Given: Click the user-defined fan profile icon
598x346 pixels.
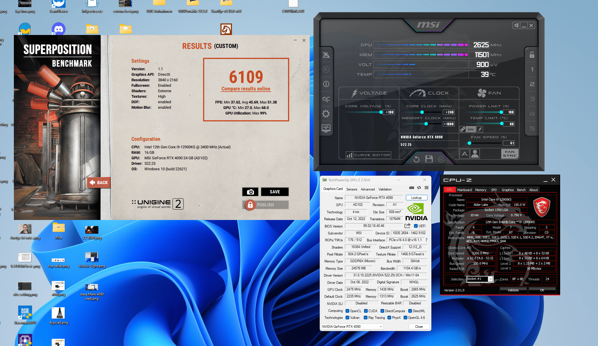Looking at the screenshot, I should click(475, 154).
